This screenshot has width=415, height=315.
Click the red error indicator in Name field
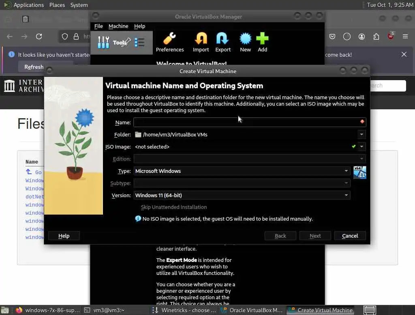(362, 121)
